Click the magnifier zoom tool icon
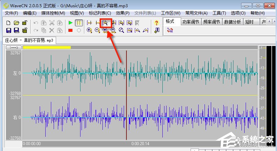 point(121,30)
